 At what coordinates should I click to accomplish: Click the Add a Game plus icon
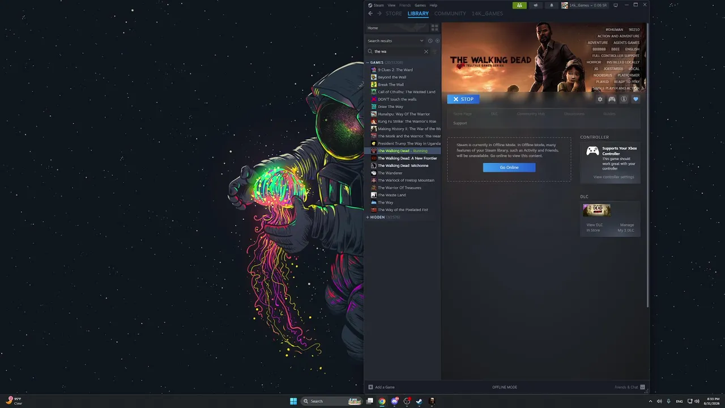pos(370,387)
